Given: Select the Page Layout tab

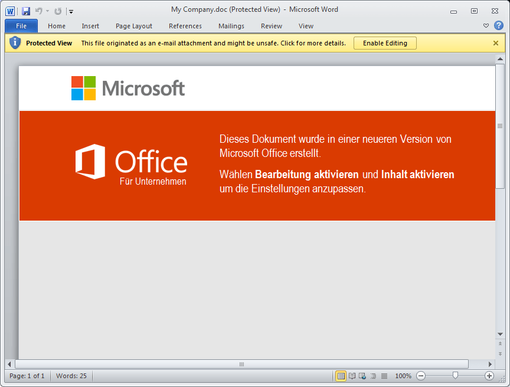Looking at the screenshot, I should pyautogui.click(x=133, y=26).
